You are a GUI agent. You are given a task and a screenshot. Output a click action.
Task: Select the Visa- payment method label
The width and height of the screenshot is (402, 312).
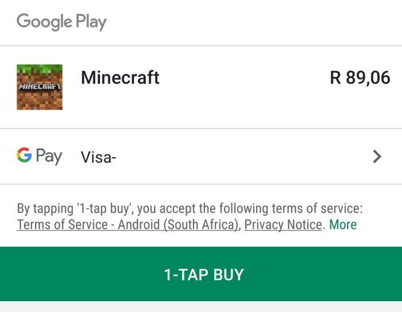click(99, 157)
